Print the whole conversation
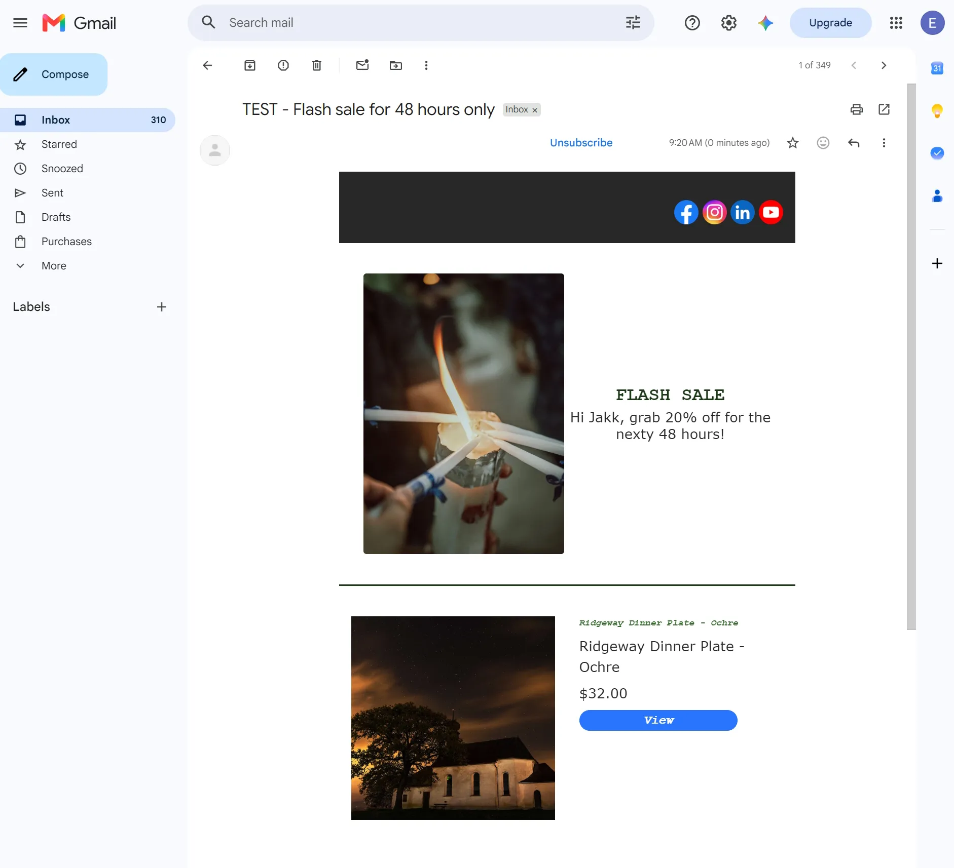Screen dimensions: 954x868 tap(857, 109)
